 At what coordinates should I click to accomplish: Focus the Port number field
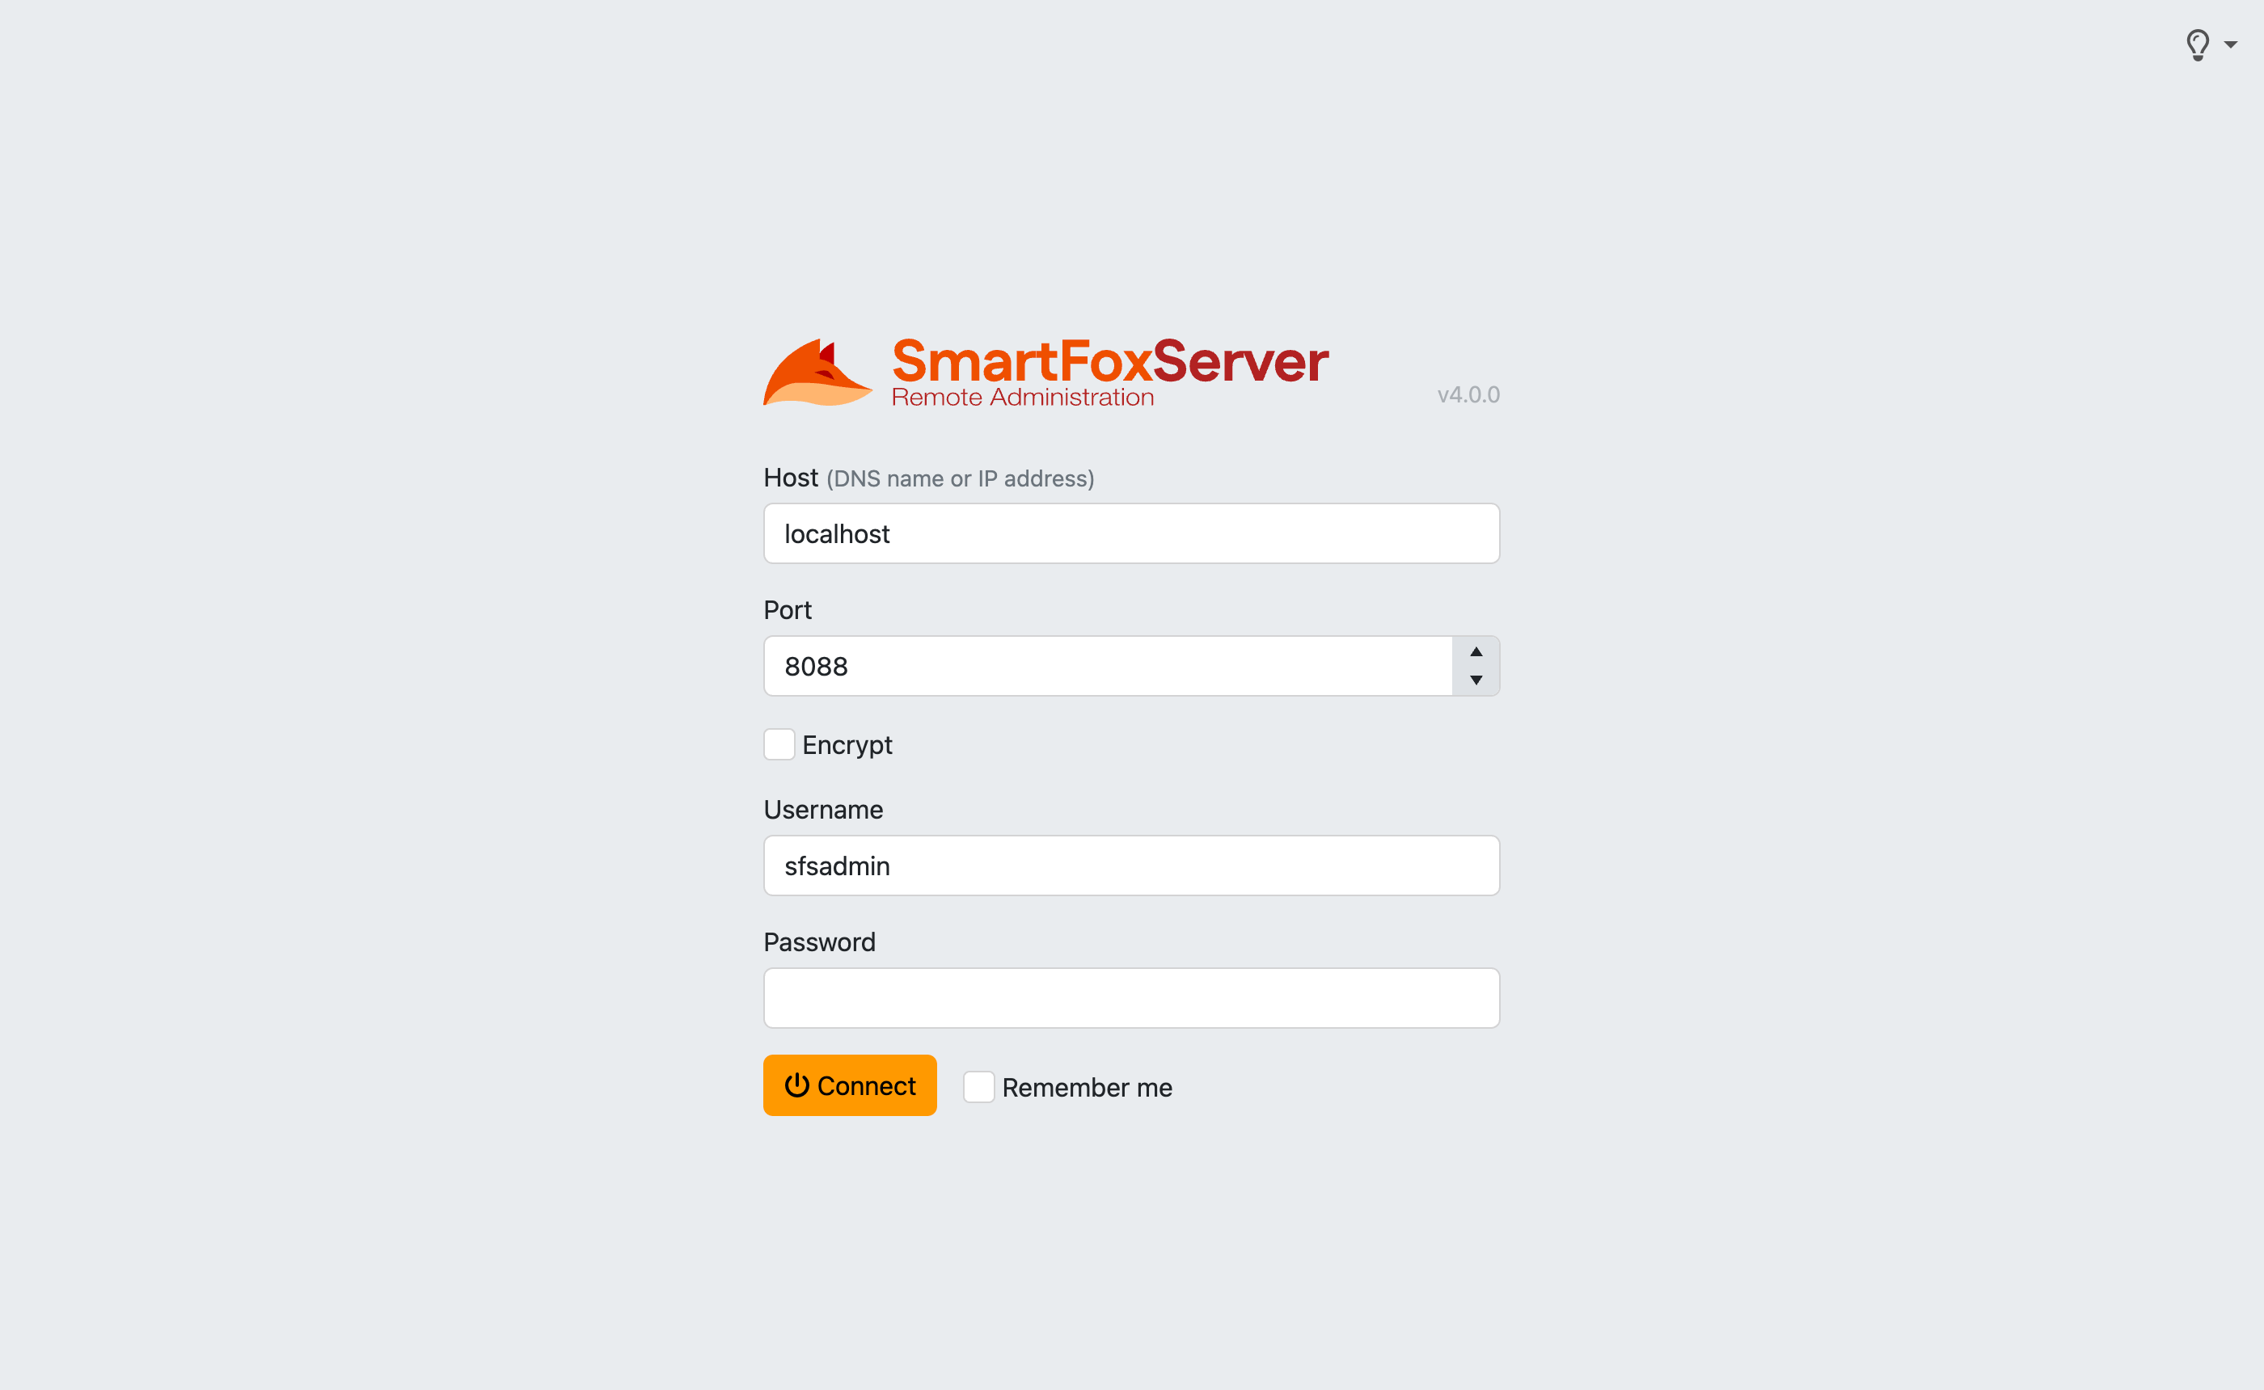[1108, 667]
